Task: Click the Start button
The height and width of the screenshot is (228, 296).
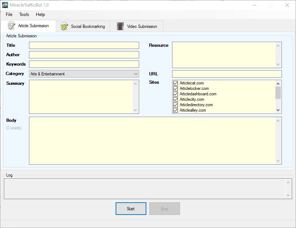Action: coord(131,208)
